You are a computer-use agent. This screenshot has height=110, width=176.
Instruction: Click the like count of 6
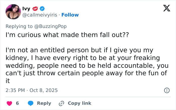click(17, 103)
